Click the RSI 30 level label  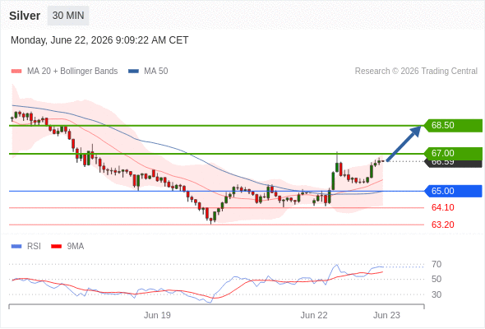point(436,294)
